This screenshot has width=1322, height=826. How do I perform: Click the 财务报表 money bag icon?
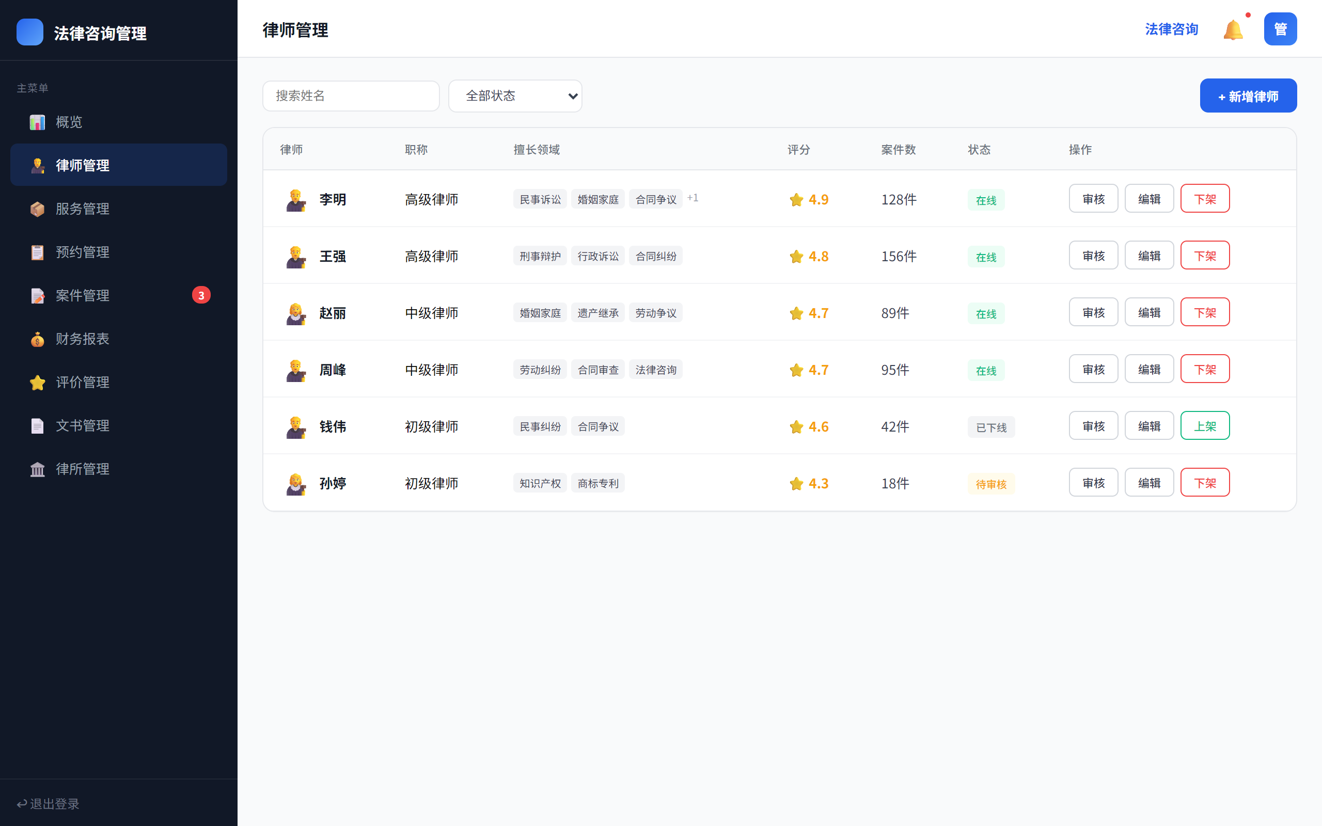pos(37,339)
